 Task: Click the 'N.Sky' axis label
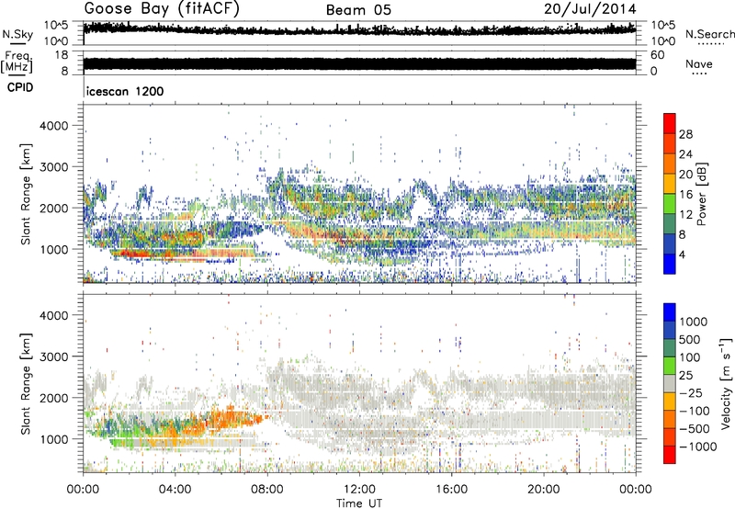tap(17, 34)
